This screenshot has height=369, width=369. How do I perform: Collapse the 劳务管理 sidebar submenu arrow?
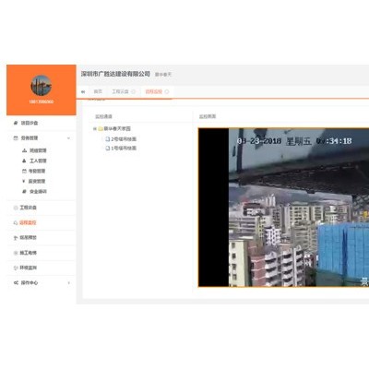pos(68,138)
